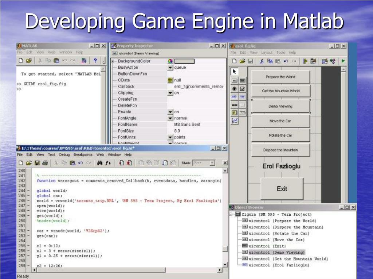Screen dimensions: 373x279
Task: Click the Simulink icon in MATLAB toolbar
Action: point(84,61)
